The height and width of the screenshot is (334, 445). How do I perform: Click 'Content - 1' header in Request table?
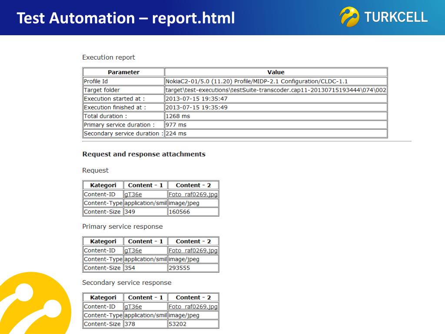point(146,185)
